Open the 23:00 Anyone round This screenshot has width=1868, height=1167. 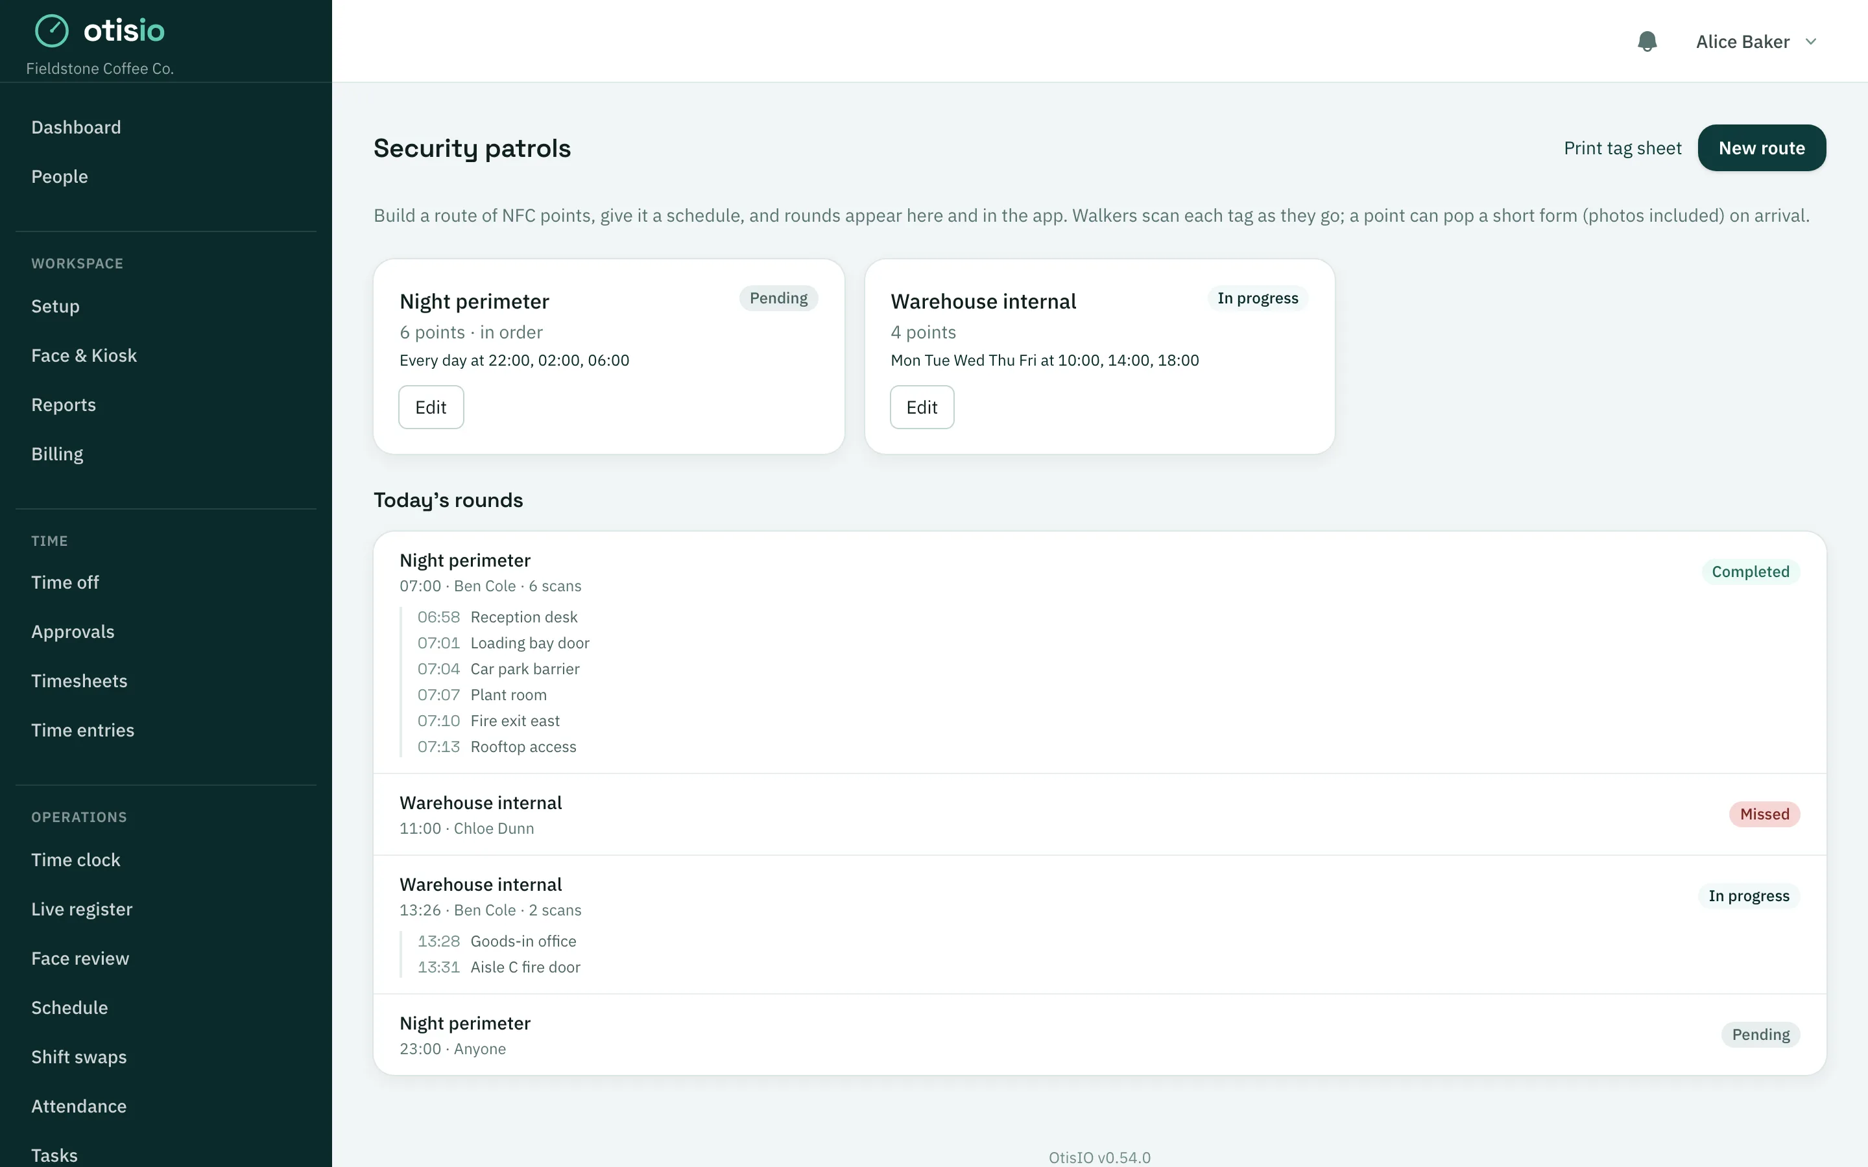click(x=1099, y=1035)
